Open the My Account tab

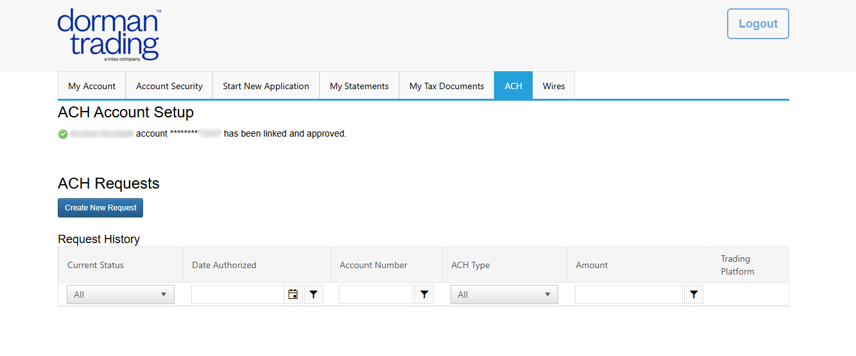pos(92,86)
